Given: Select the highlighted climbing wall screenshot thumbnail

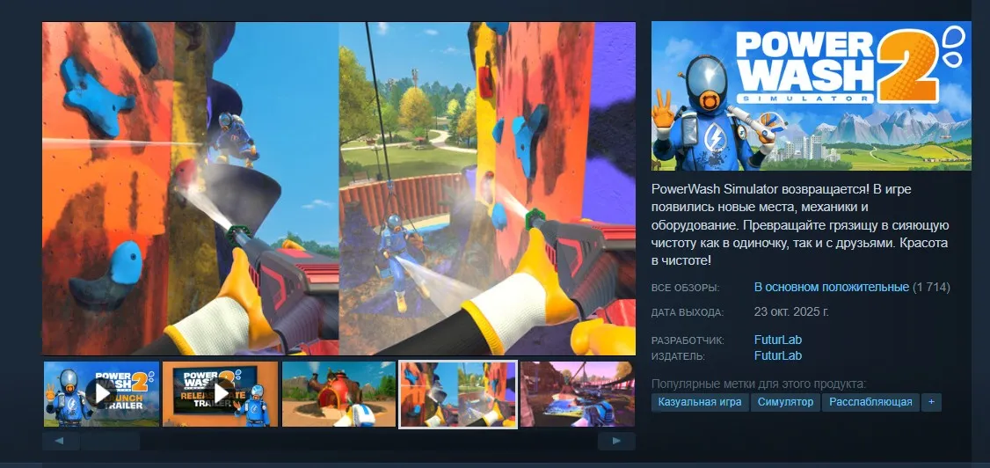Looking at the screenshot, I should click(458, 394).
